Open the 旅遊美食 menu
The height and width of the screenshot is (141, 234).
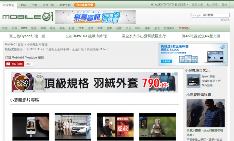coord(169,28)
